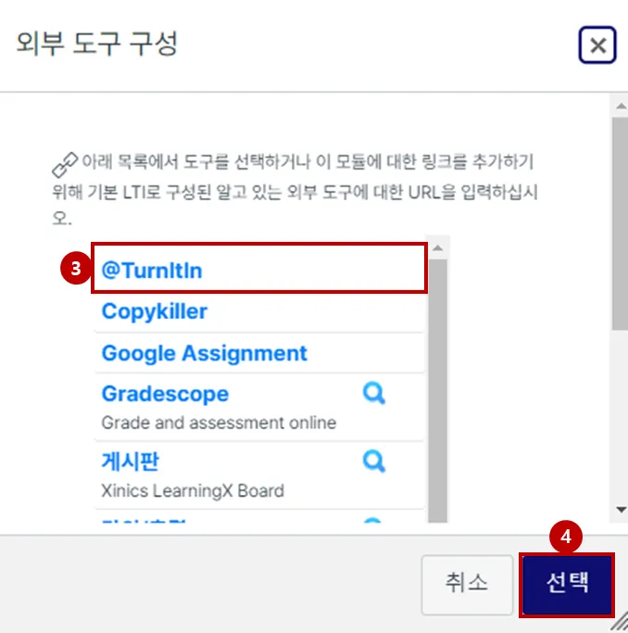
Task: Confirm with the 선택 button
Action: pyautogui.click(x=567, y=584)
